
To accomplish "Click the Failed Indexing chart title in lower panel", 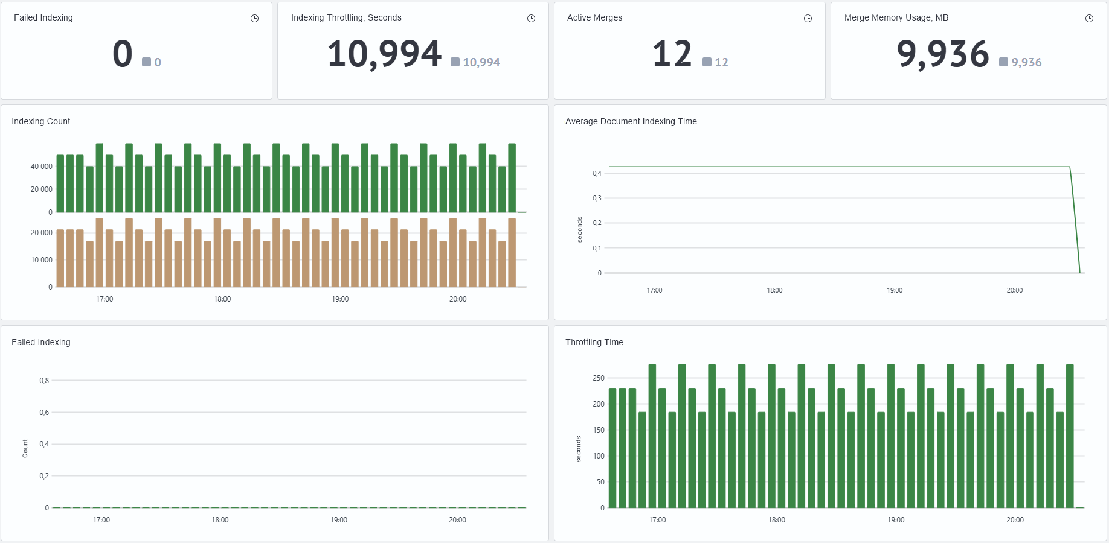I will tap(41, 342).
